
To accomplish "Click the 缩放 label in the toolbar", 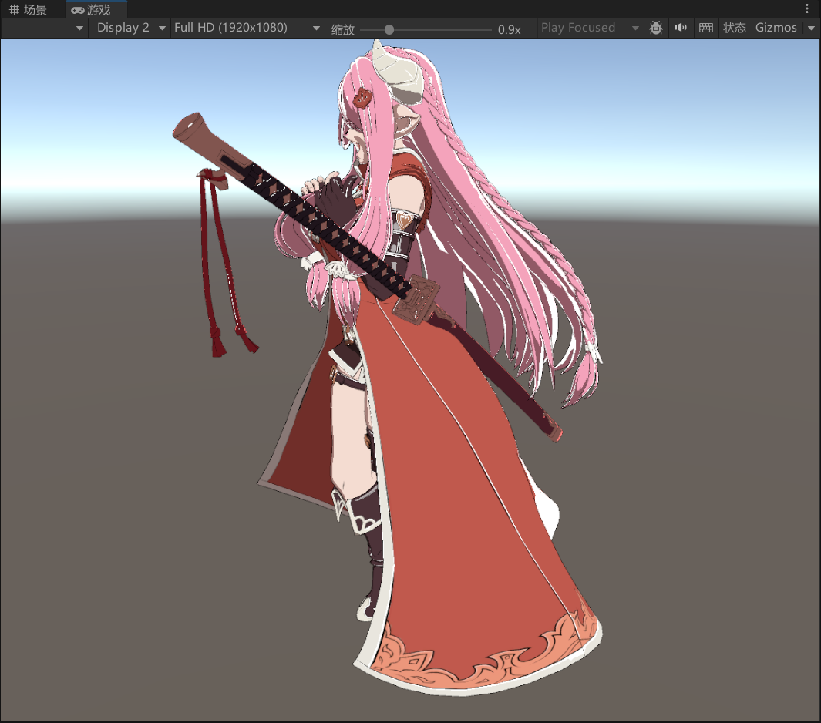I will click(343, 29).
